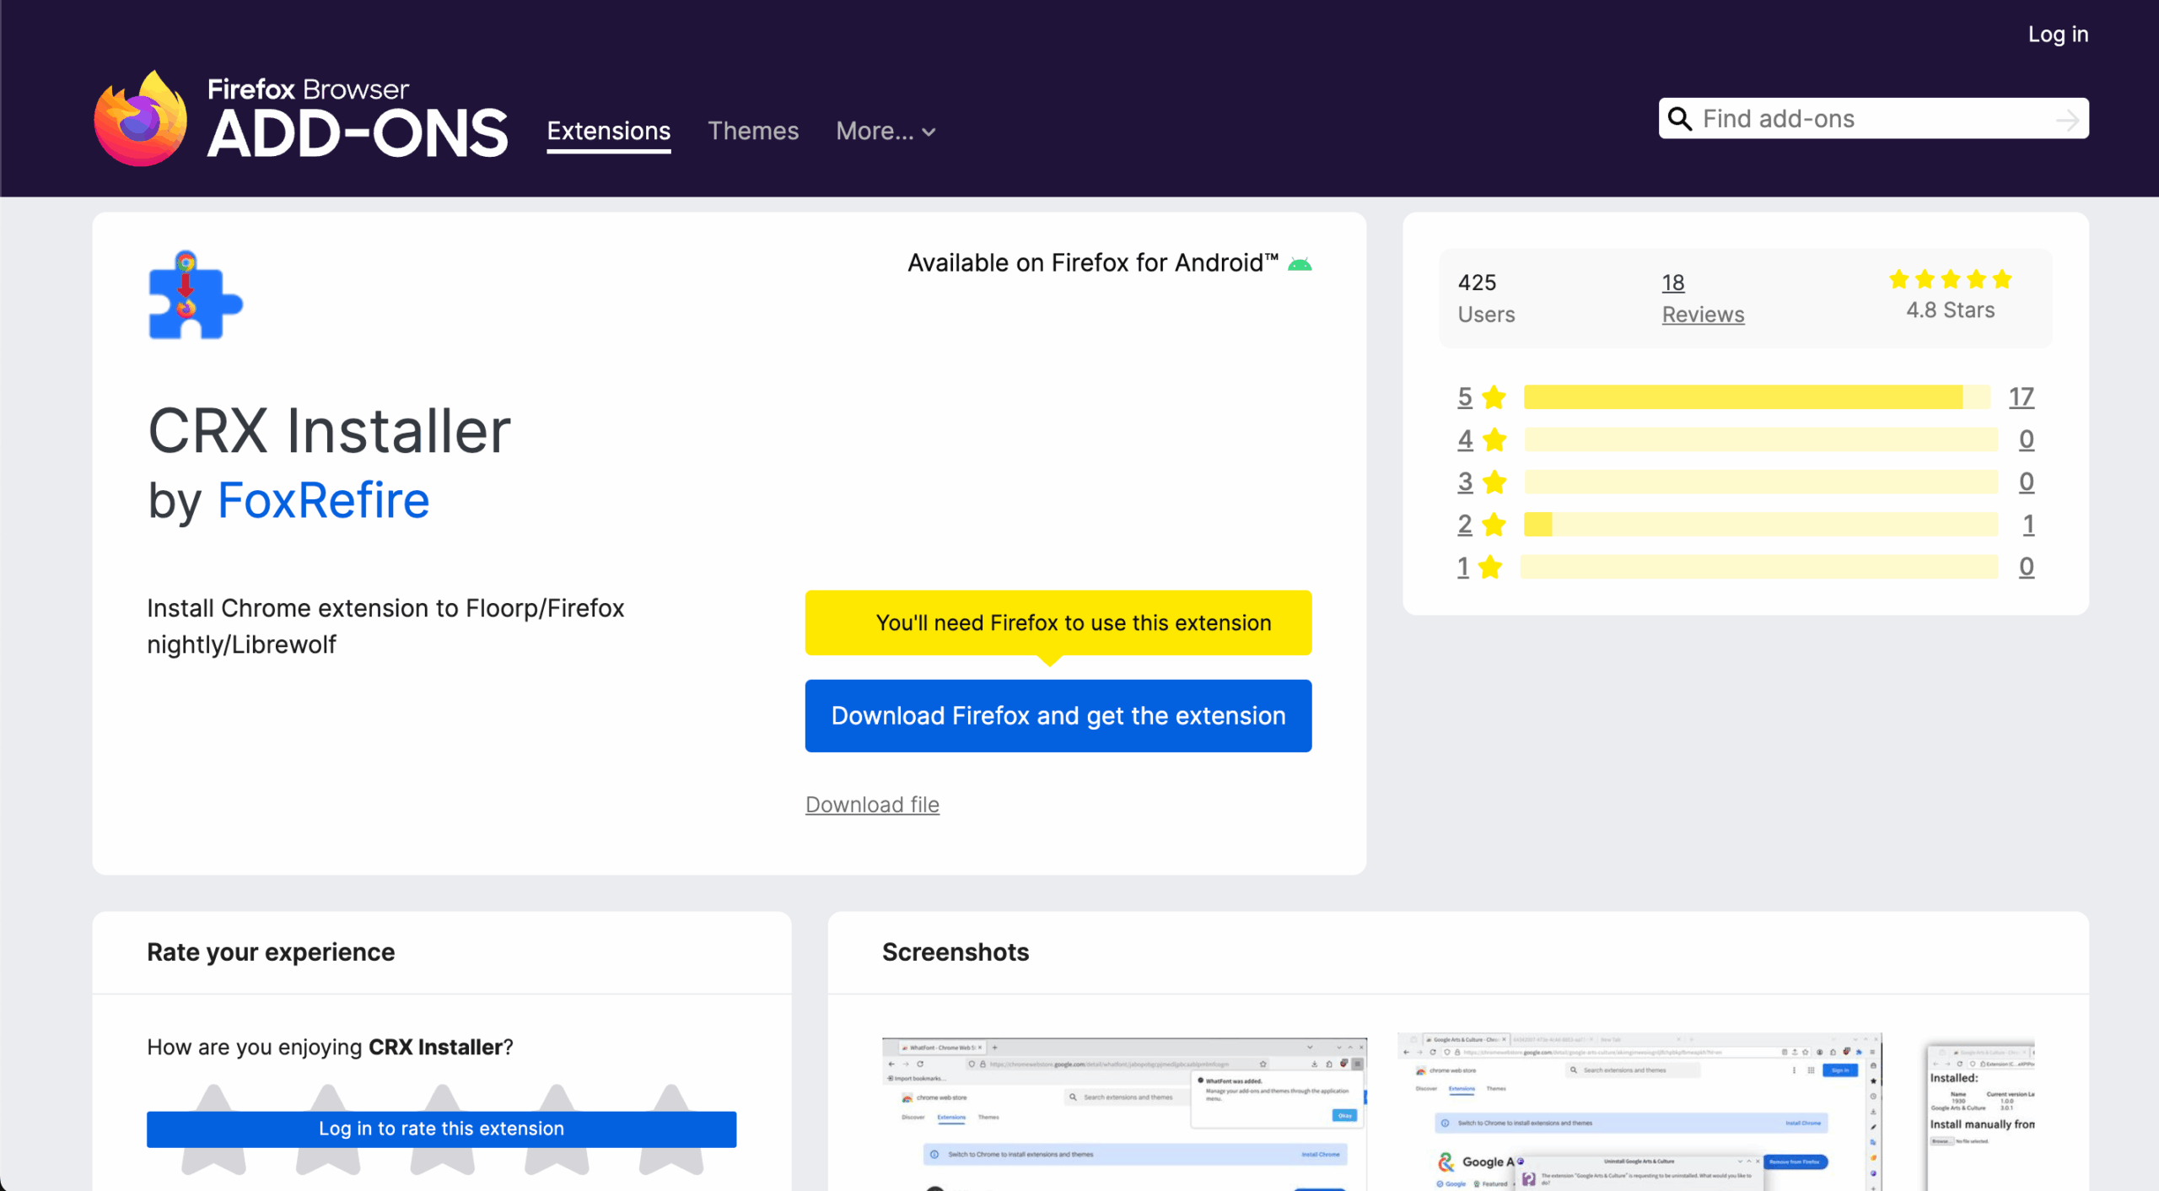This screenshot has width=2159, height=1191.
Task: Click Log in to rate this extension
Action: coord(441,1129)
